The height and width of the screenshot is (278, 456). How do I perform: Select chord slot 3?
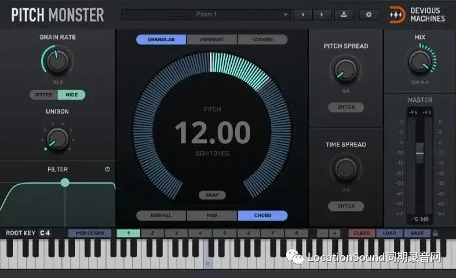point(177,233)
